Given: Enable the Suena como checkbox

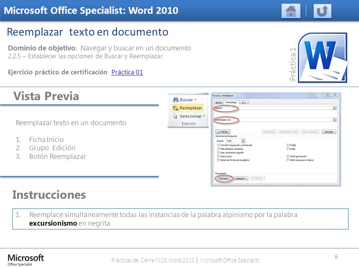Looking at the screenshot, I should coord(218,157).
